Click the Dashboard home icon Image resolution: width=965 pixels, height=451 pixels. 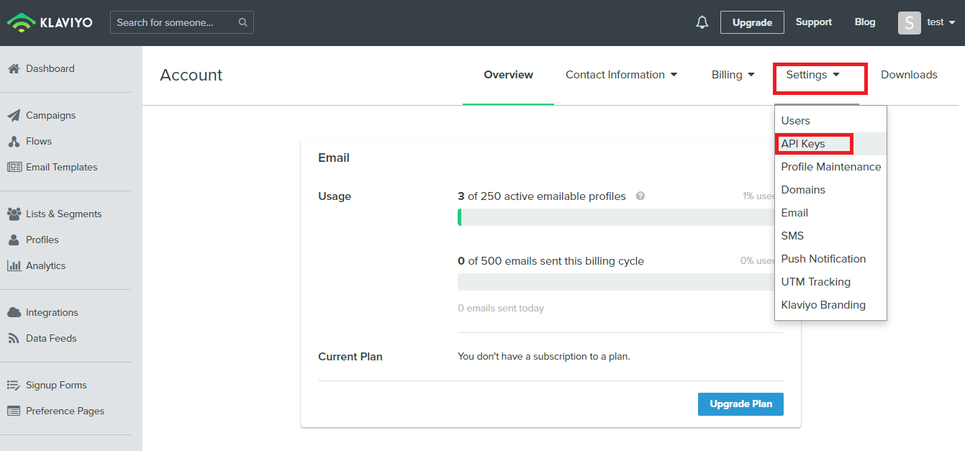[13, 68]
